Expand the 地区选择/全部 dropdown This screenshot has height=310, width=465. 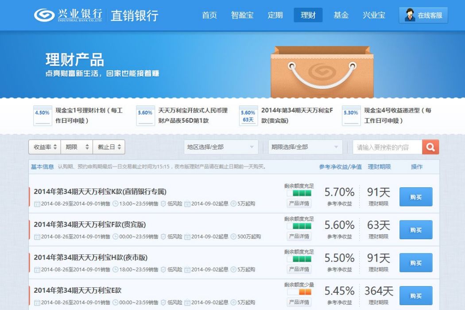pyautogui.click(x=221, y=147)
